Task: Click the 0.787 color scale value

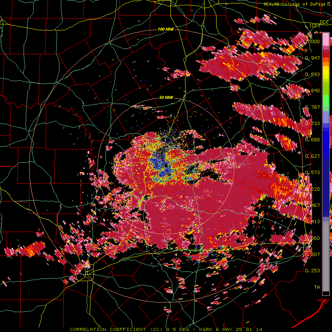Action: [x=312, y=107]
